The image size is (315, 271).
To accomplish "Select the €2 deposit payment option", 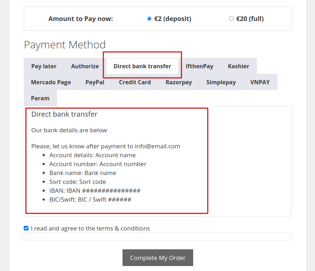I will point(149,18).
